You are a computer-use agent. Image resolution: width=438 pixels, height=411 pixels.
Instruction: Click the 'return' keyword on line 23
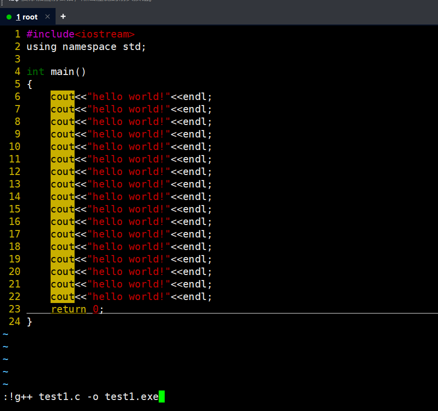tap(69, 309)
